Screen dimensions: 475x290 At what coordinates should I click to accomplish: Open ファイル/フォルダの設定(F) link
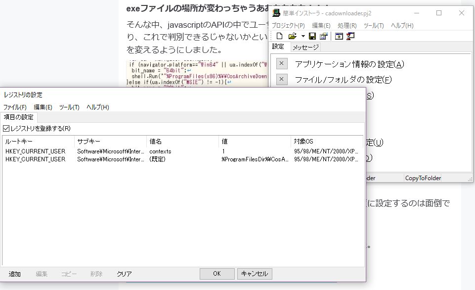[x=343, y=80]
